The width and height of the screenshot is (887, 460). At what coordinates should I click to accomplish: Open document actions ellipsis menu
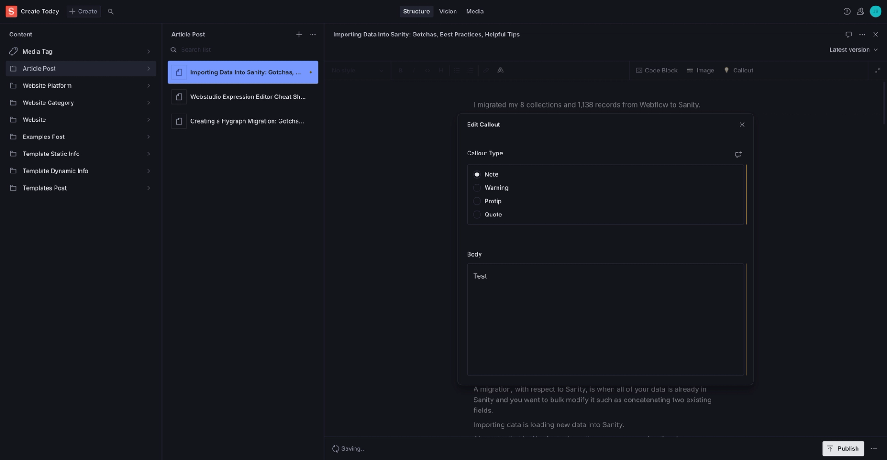click(862, 35)
